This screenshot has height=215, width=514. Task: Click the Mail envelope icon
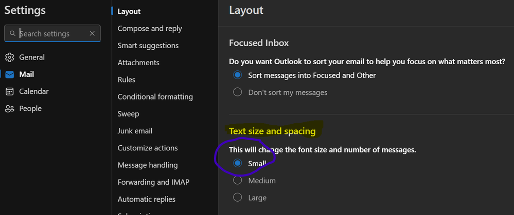9,74
